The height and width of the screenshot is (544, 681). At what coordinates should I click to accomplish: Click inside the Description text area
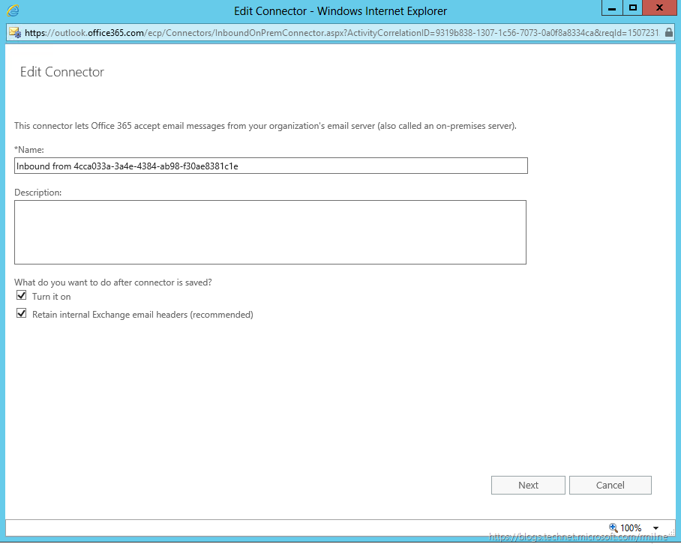pos(270,232)
